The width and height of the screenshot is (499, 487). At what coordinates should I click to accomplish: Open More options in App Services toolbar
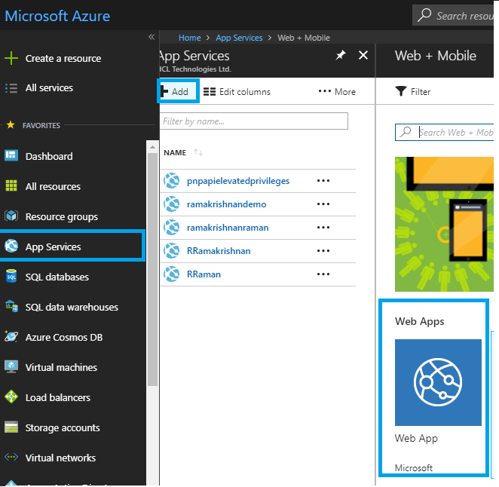pyautogui.click(x=337, y=92)
